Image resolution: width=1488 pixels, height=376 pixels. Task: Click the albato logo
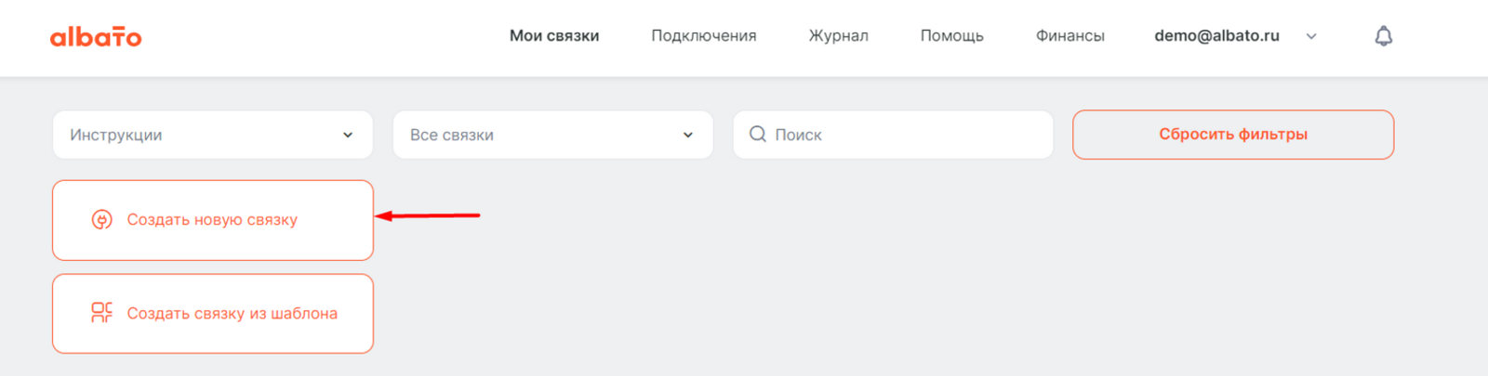pyautogui.click(x=96, y=36)
